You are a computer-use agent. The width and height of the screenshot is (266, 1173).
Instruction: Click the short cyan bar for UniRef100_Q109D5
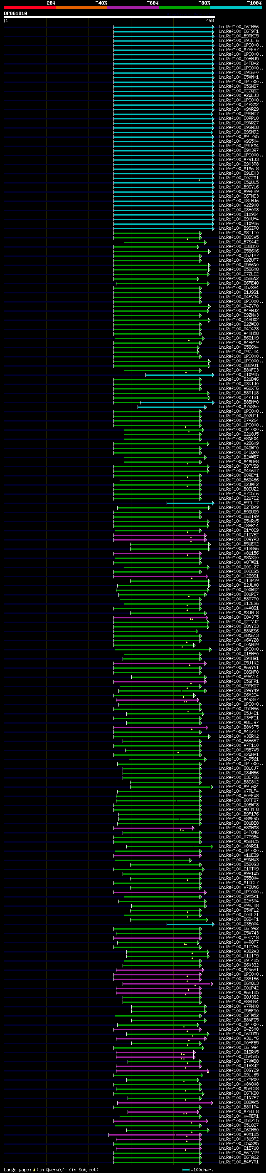pos(180,375)
